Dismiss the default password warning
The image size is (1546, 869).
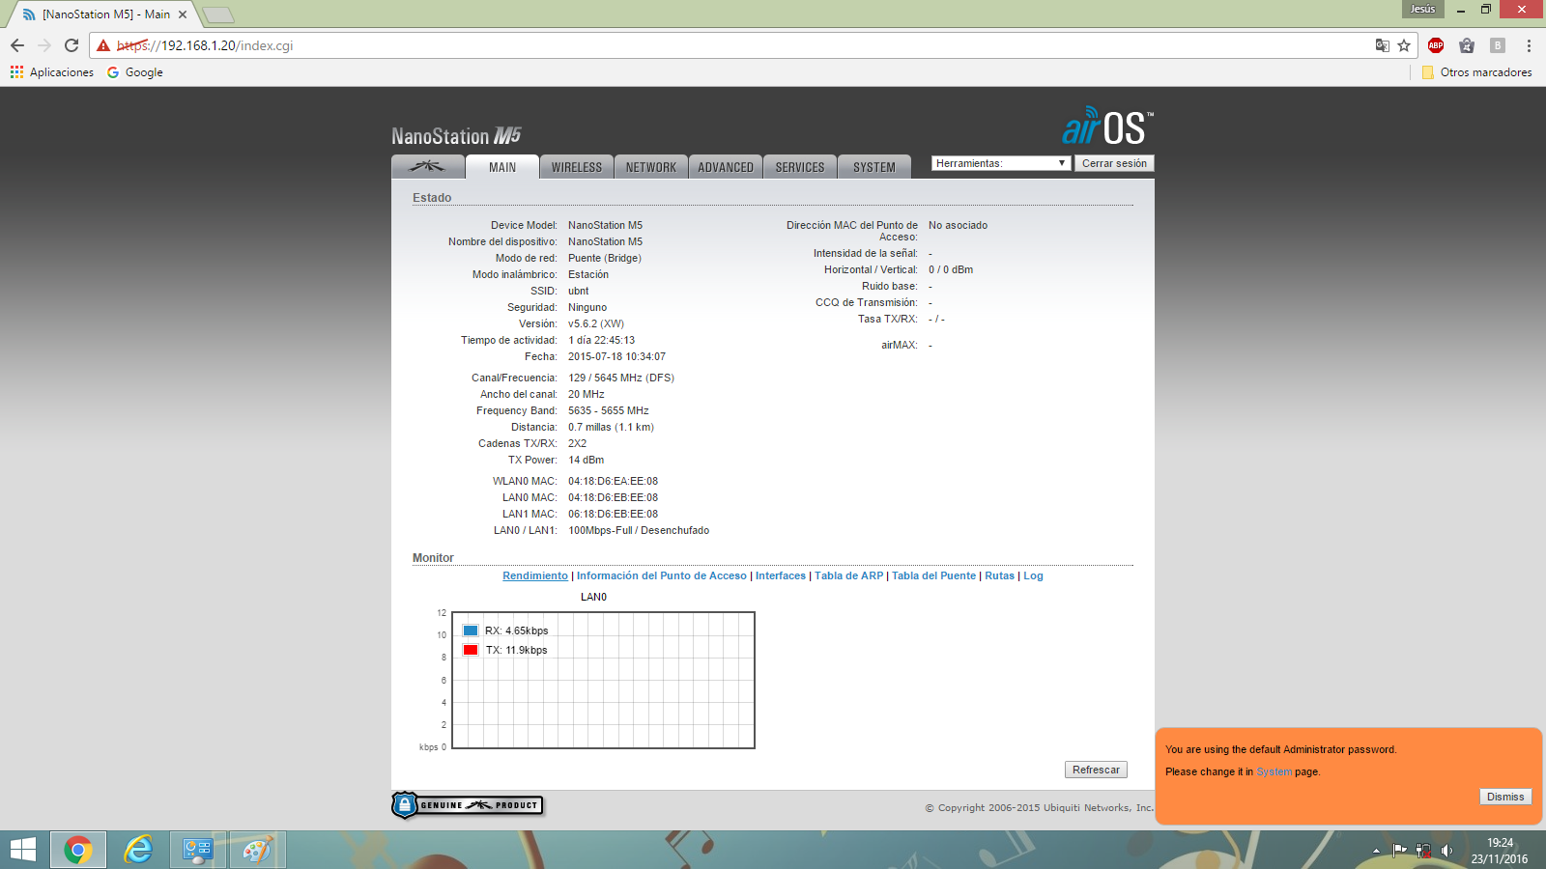(x=1505, y=797)
